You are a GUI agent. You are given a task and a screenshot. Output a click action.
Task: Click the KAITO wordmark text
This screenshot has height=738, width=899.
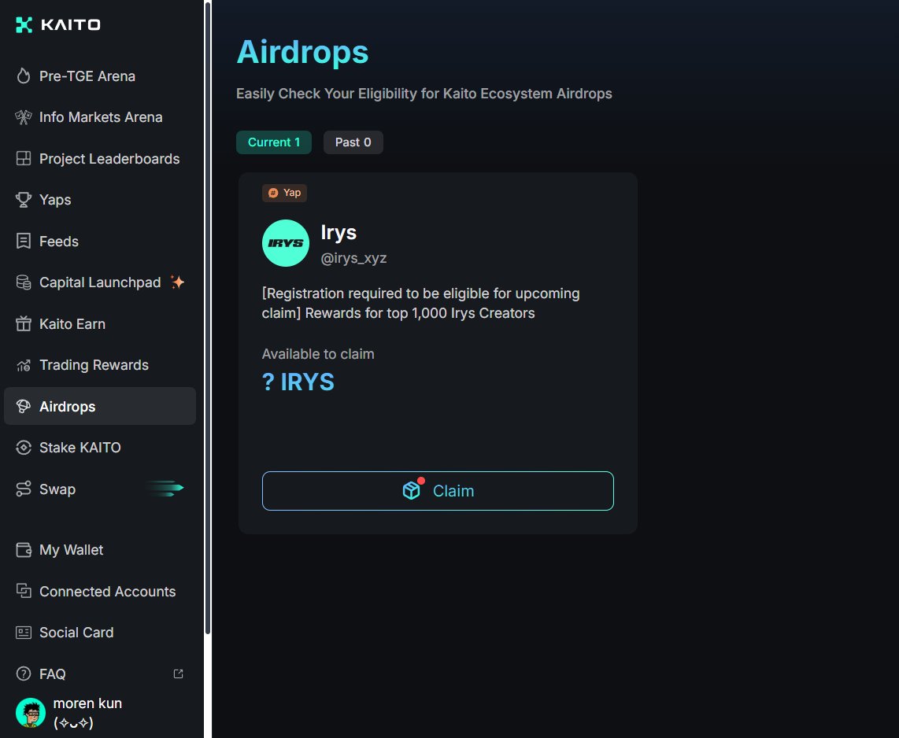click(x=71, y=24)
